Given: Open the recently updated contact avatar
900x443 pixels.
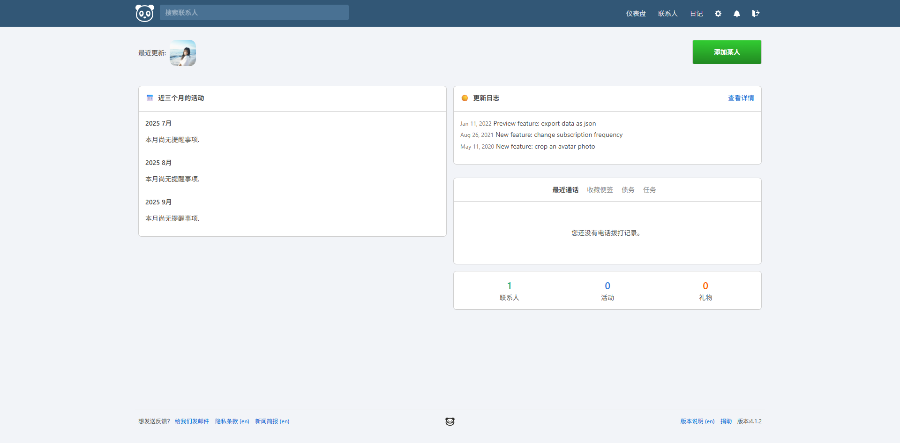Looking at the screenshot, I should (183, 53).
